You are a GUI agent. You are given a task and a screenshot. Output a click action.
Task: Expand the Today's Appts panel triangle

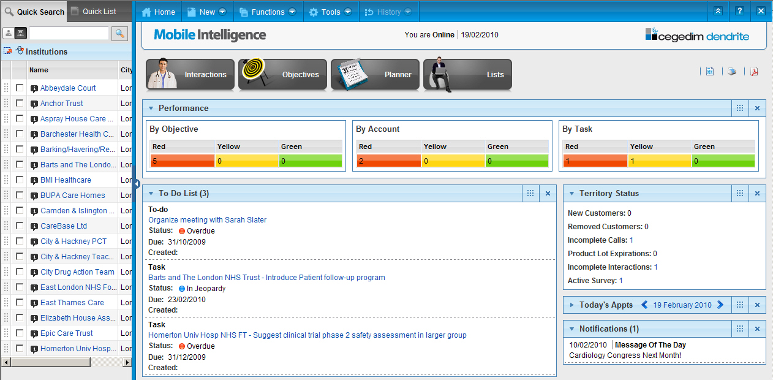571,305
